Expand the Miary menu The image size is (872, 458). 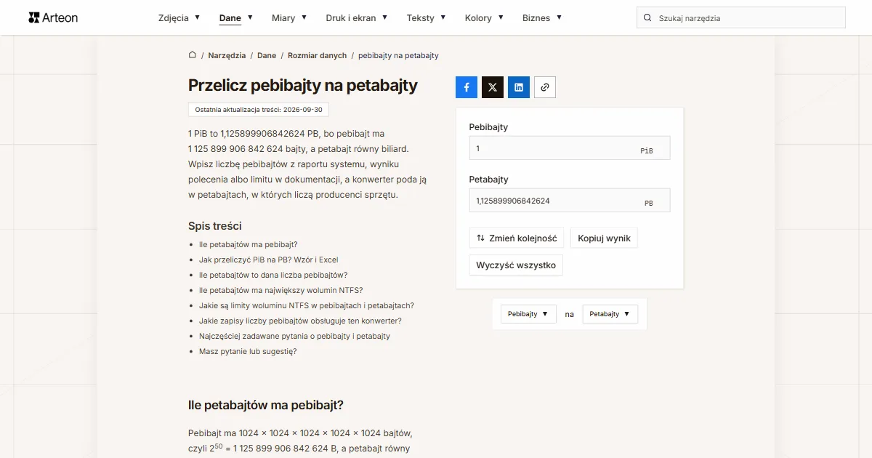point(289,17)
